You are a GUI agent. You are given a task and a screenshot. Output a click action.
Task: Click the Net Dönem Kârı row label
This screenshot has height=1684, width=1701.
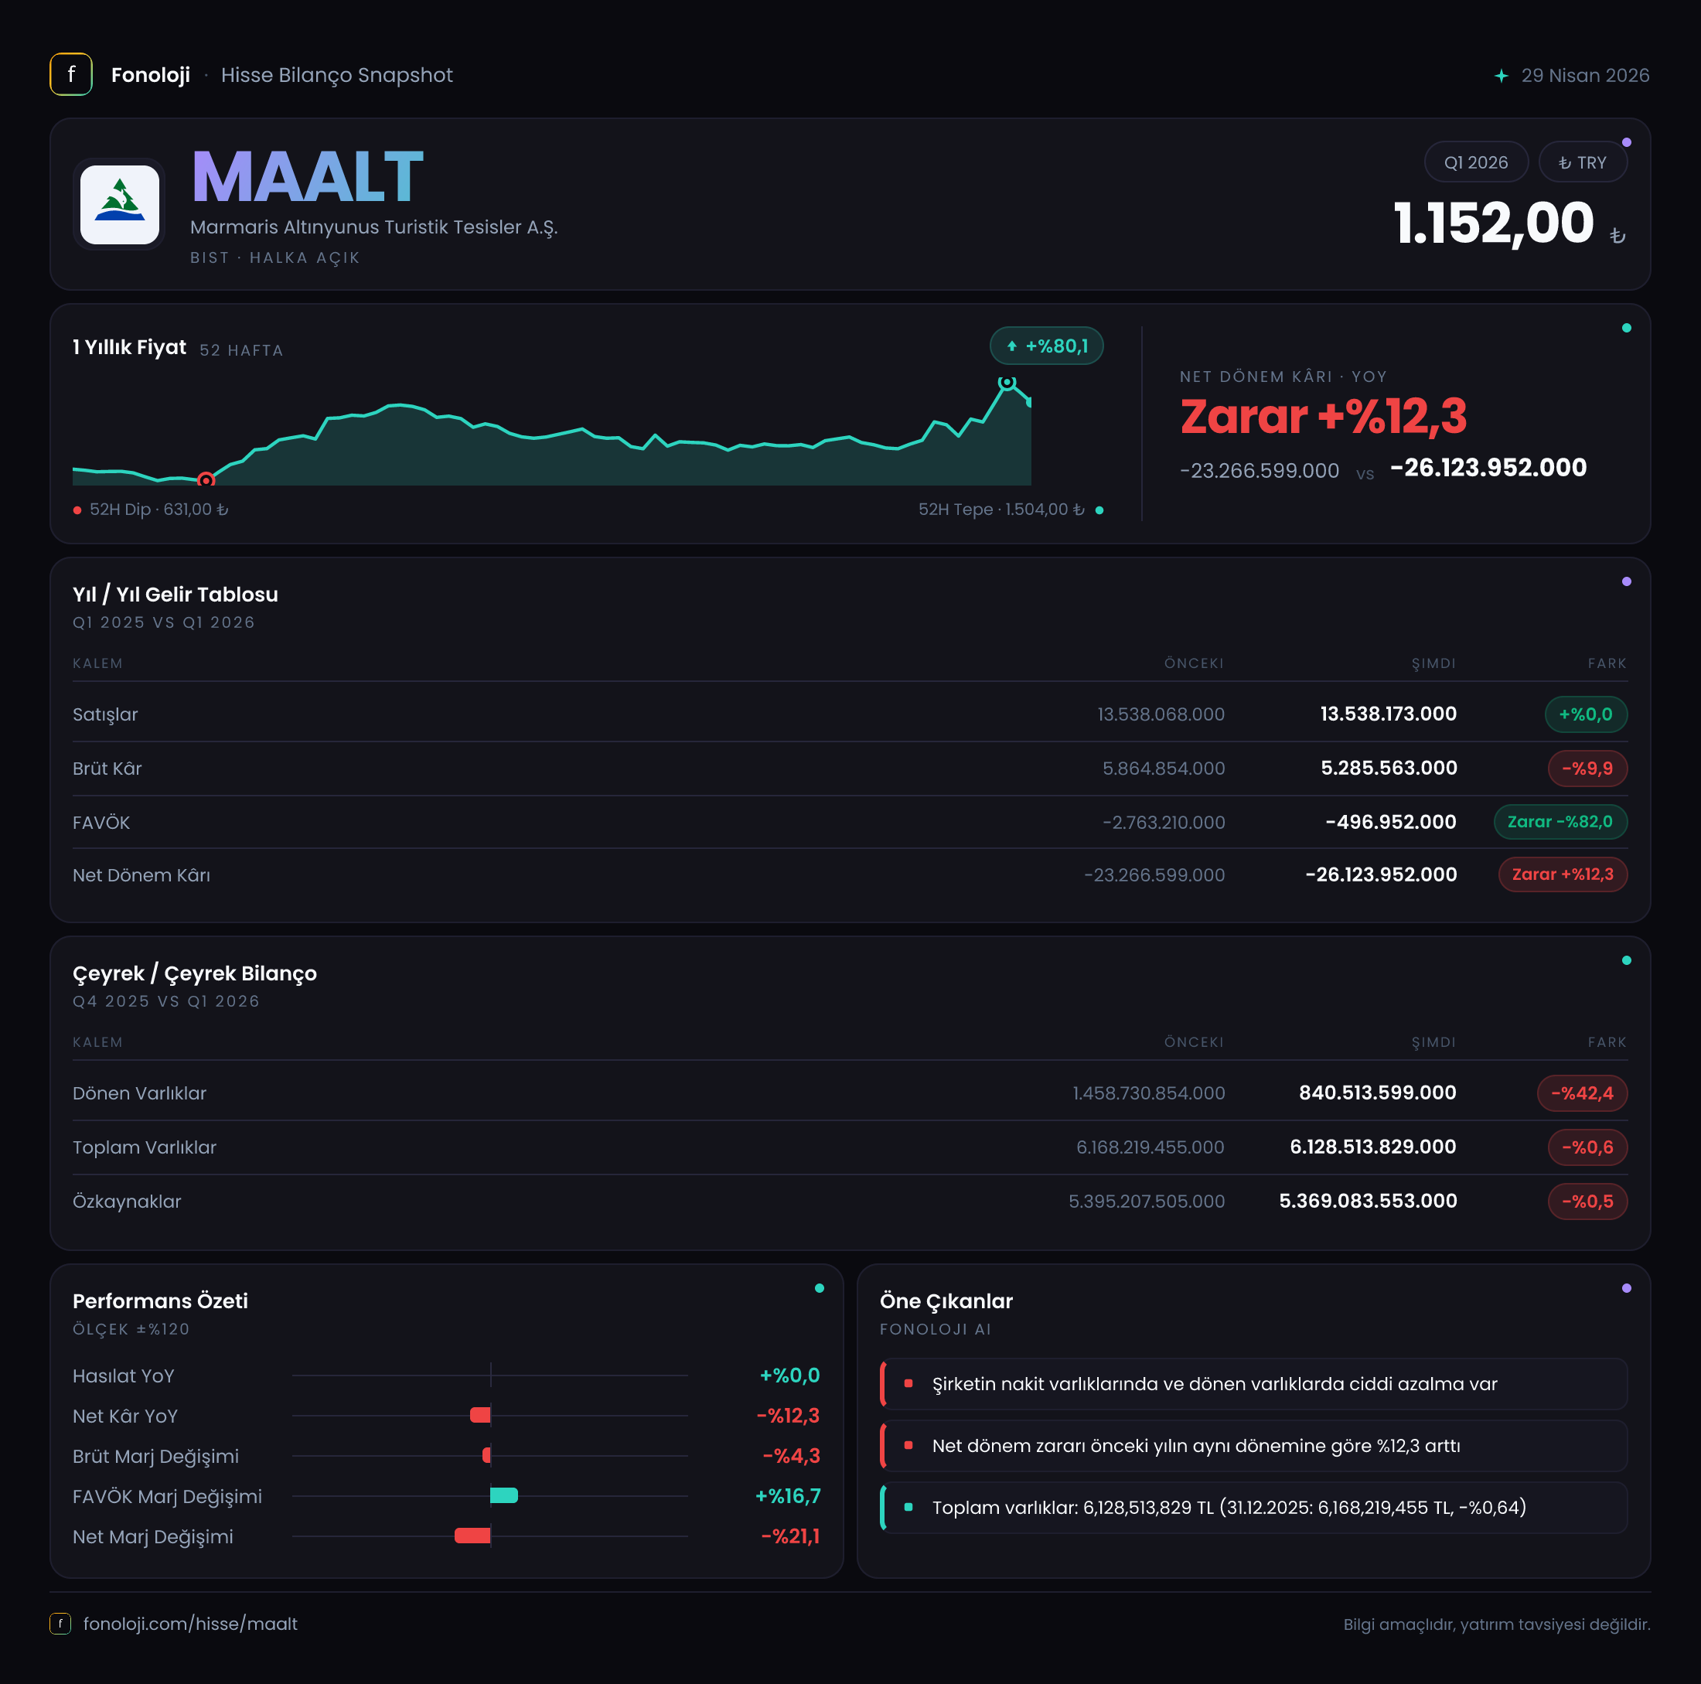click(x=141, y=875)
